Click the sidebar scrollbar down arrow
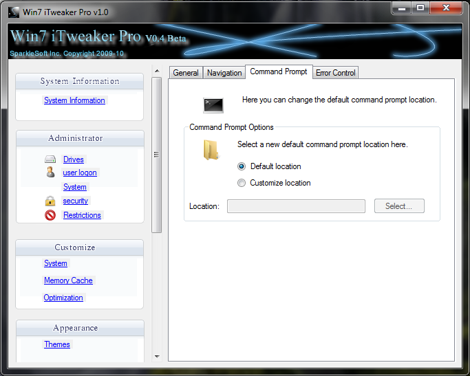470x376 pixels. (x=156, y=357)
